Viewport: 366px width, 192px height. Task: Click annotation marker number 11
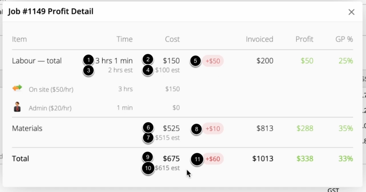(x=197, y=160)
